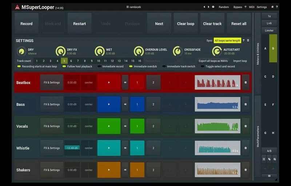This screenshot has width=291, height=186.
Task: Rewind the Bass track
Action: (125, 104)
